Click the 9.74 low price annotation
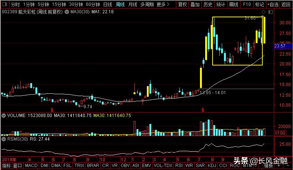The image size is (293, 170). click(x=87, y=107)
